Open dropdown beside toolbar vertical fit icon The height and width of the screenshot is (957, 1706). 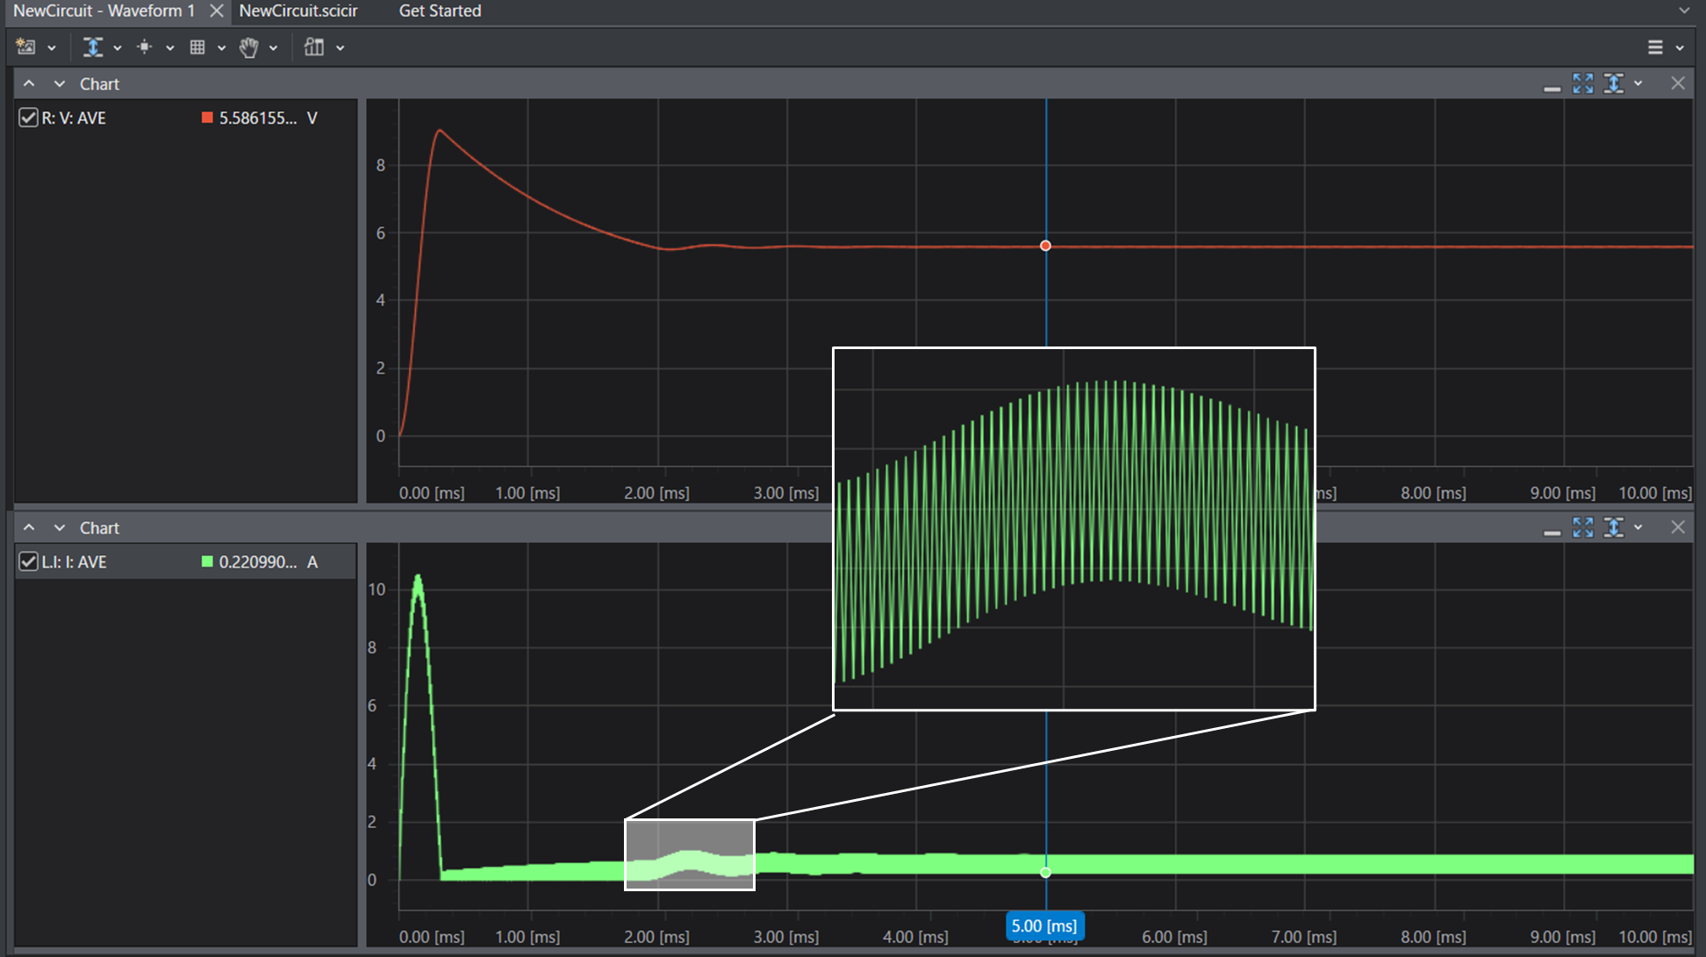point(118,48)
